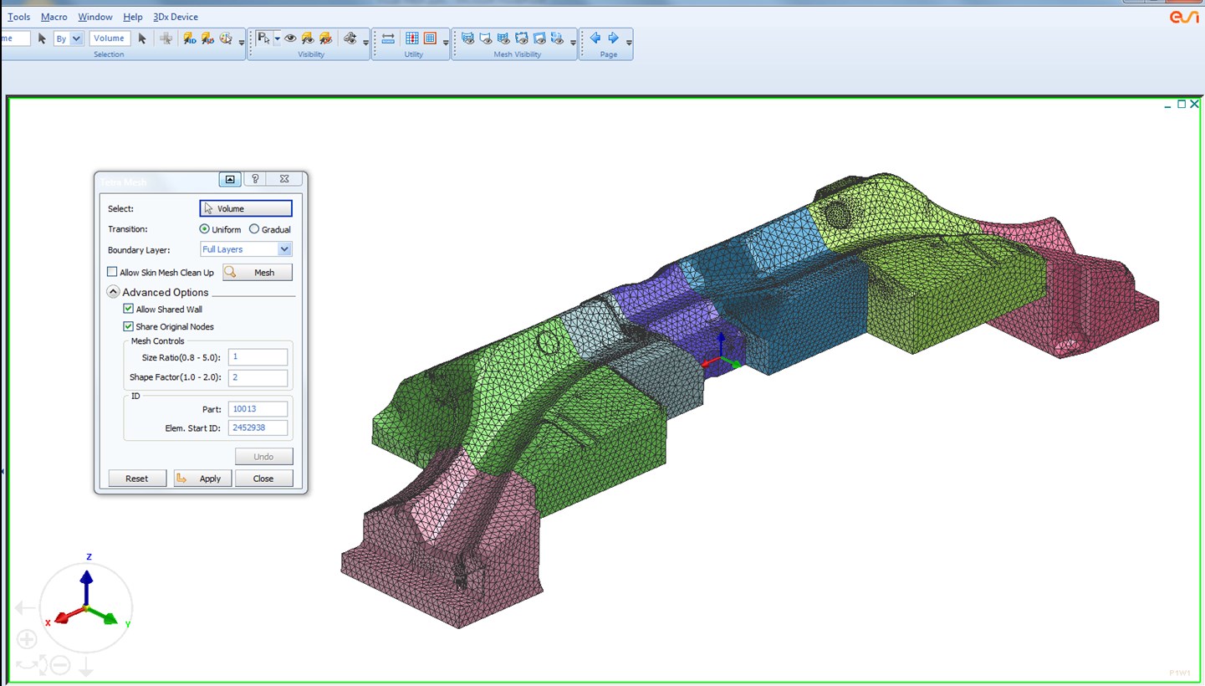Click the crossed yellow block visibility icon
Viewport: 1205px width, 686px height.
(x=325, y=38)
